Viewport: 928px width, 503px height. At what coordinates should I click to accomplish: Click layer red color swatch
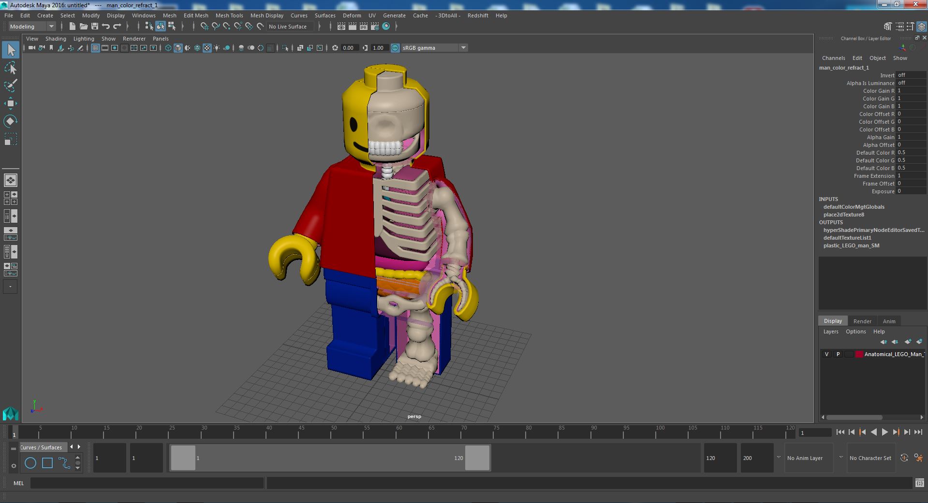click(x=859, y=354)
